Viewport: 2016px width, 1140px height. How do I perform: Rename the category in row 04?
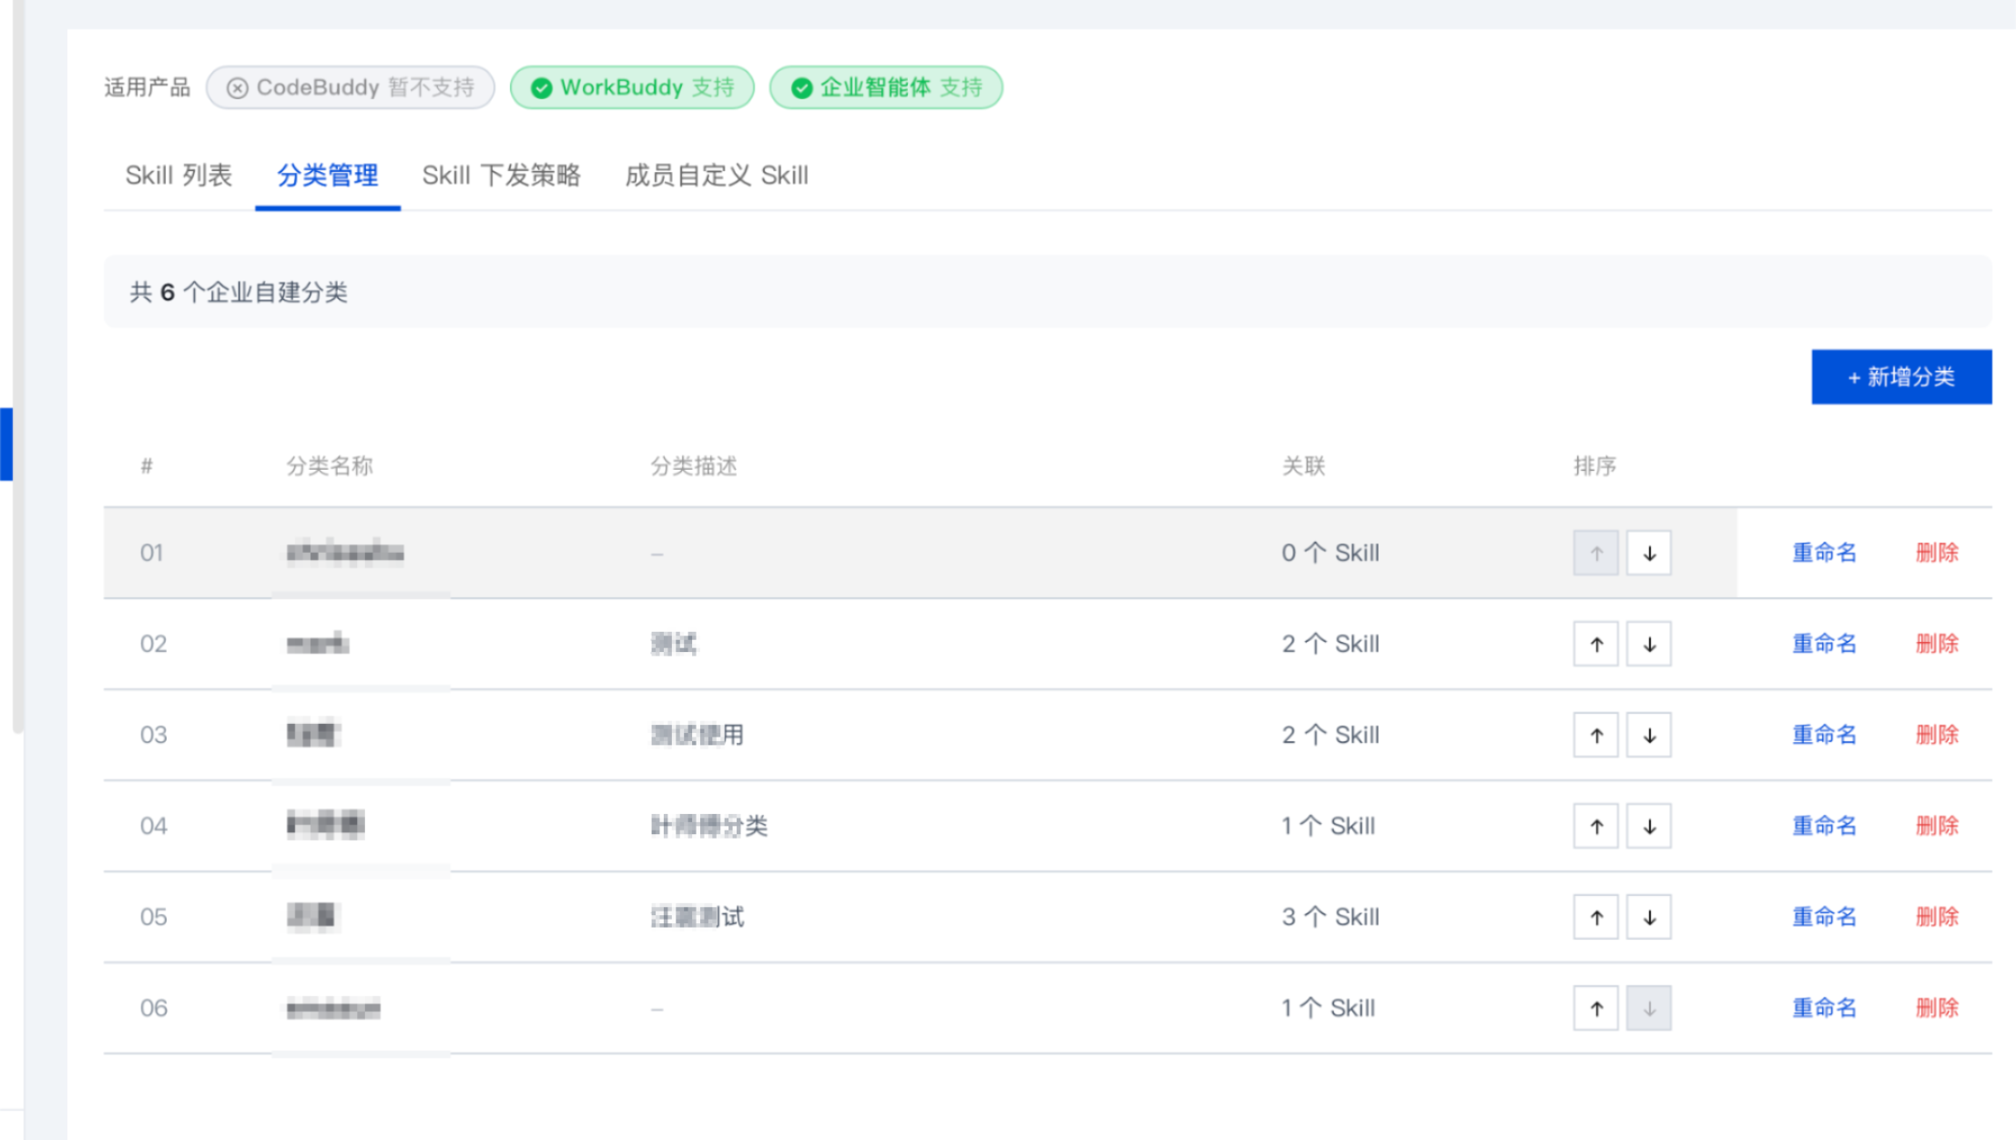[1824, 826]
